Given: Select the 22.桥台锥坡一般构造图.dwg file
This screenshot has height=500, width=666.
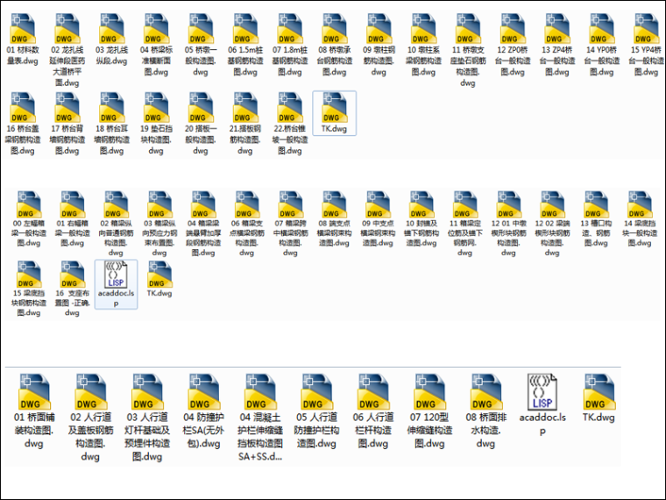Looking at the screenshot, I should click(x=290, y=110).
